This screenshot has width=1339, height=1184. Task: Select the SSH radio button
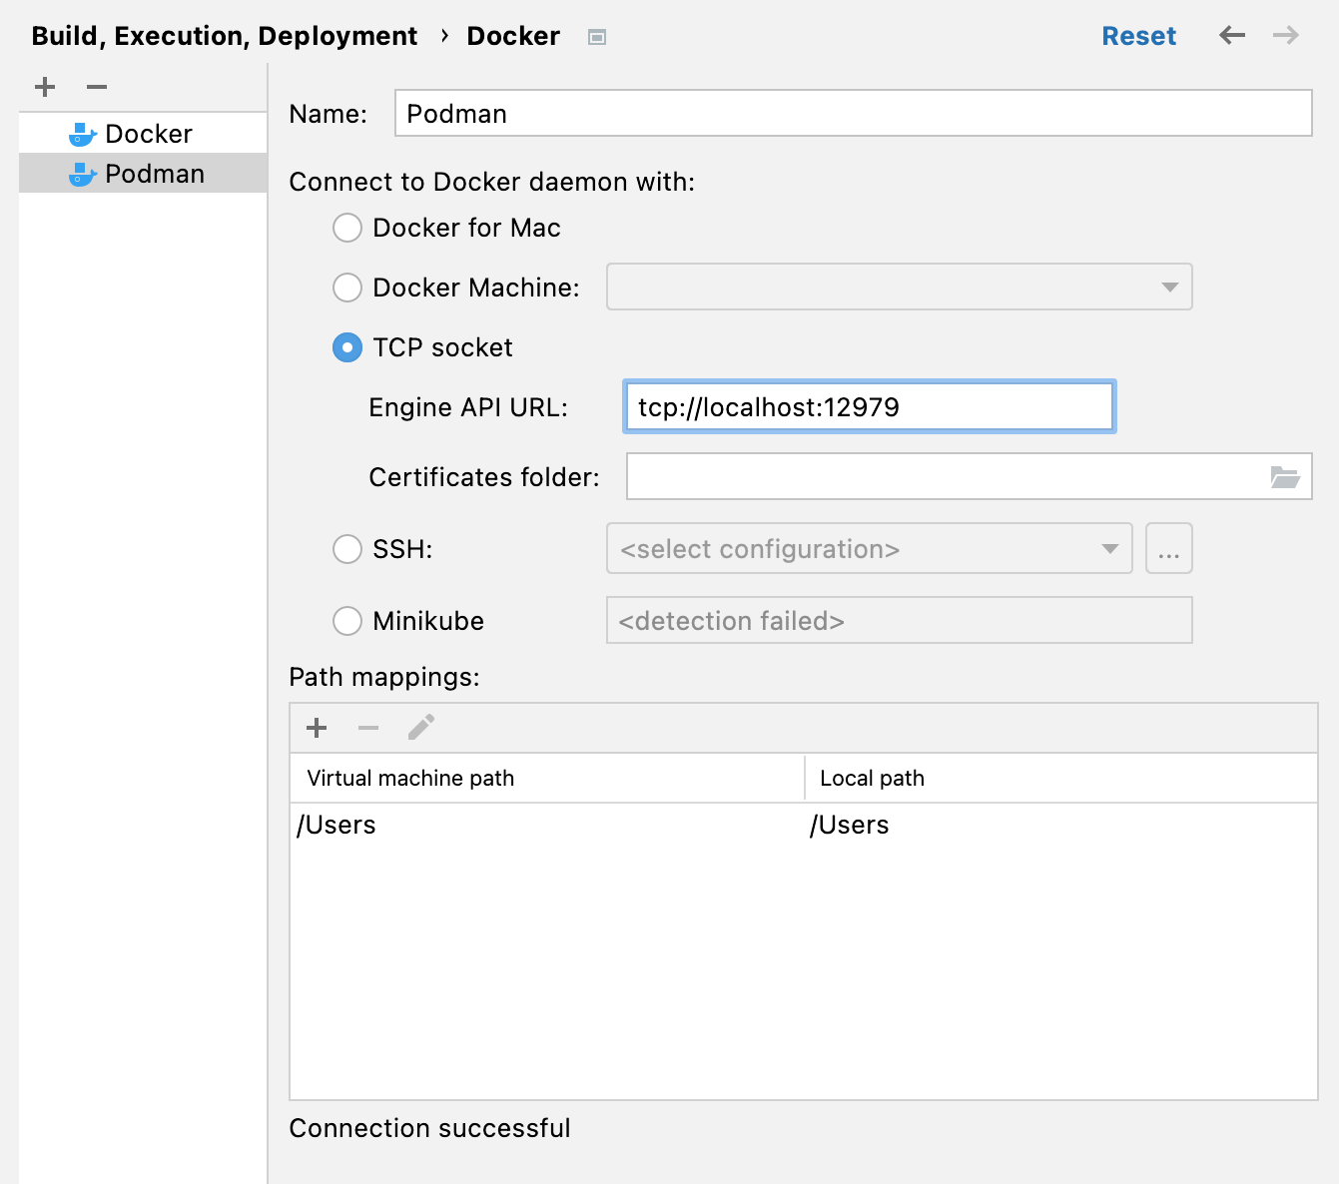click(x=347, y=549)
